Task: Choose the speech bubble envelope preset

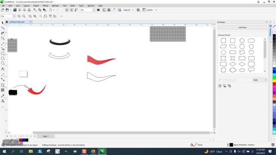Action: tap(251, 70)
